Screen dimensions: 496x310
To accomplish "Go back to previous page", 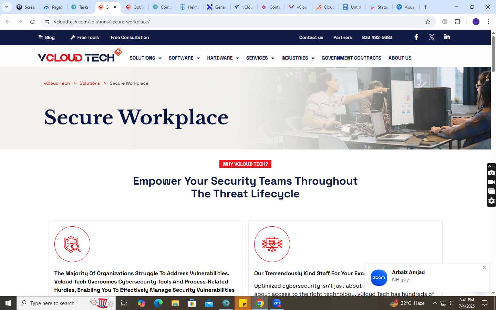I will pos(8,22).
